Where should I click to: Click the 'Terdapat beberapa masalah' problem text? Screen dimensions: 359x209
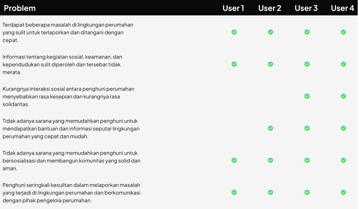(68, 32)
